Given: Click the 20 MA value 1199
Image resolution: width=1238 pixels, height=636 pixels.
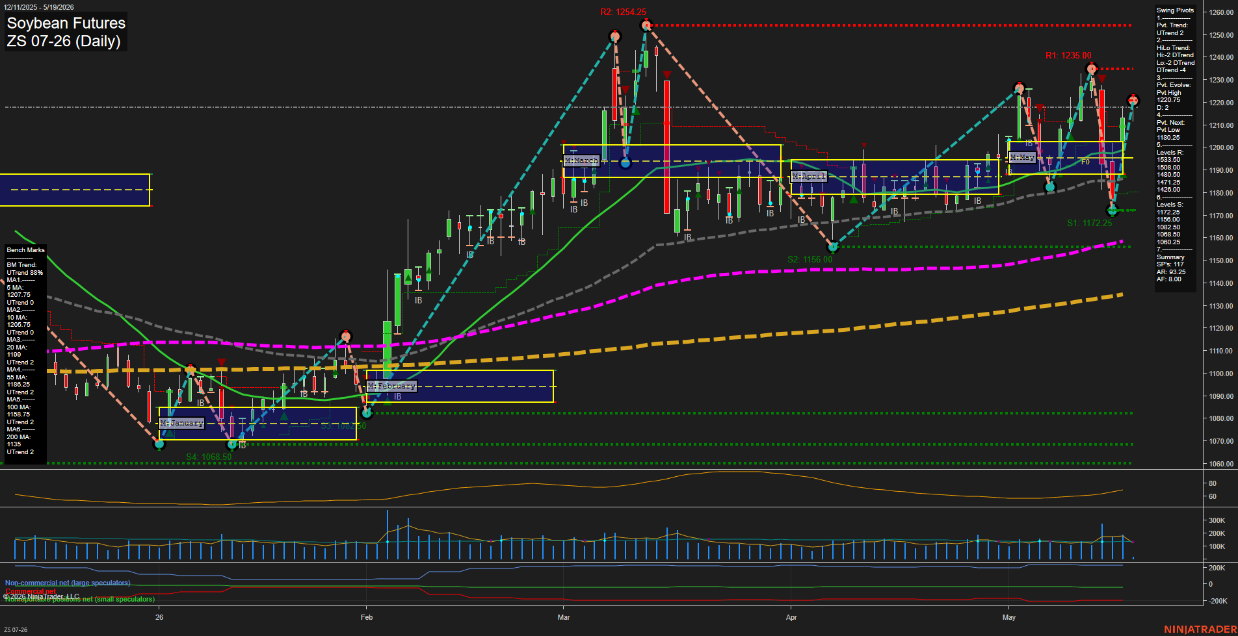Looking at the screenshot, I should point(14,355).
